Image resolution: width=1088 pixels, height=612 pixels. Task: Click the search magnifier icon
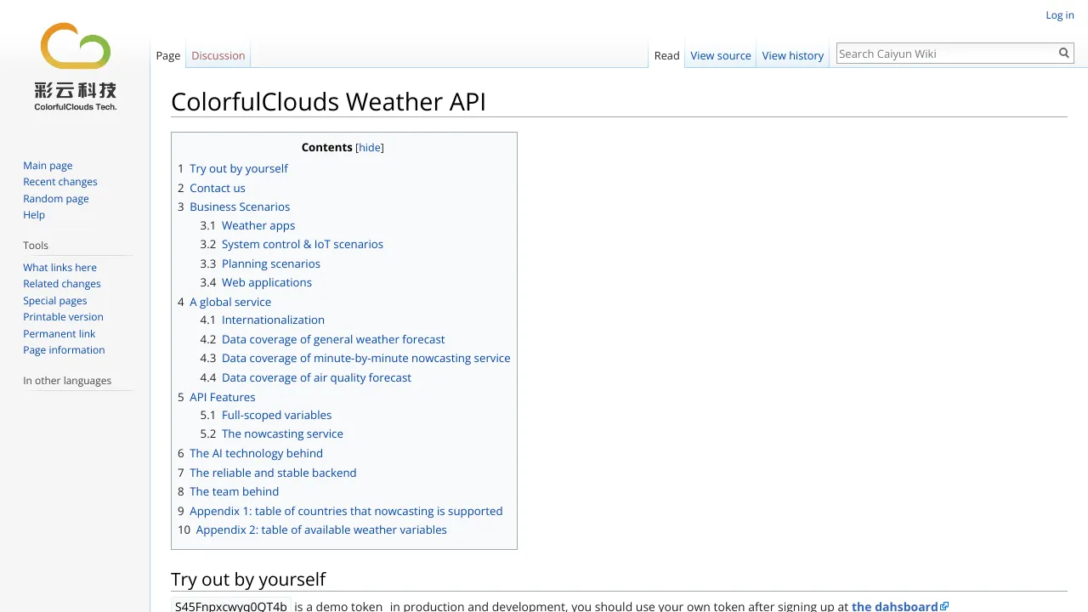point(1063,54)
